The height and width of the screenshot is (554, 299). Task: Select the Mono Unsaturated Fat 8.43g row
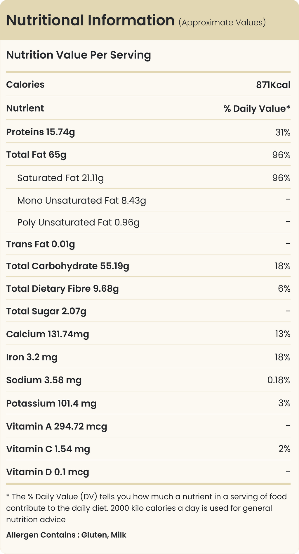(81, 201)
